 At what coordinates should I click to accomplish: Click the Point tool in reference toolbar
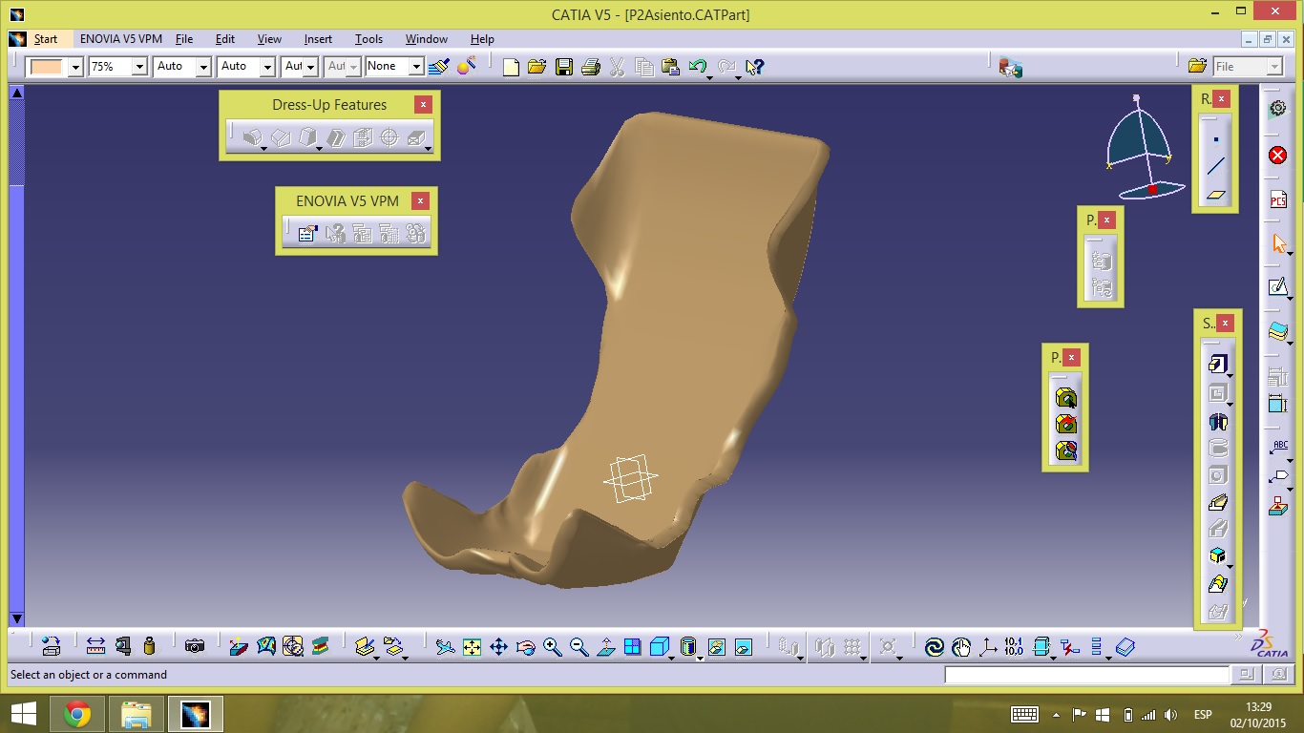[1215, 139]
